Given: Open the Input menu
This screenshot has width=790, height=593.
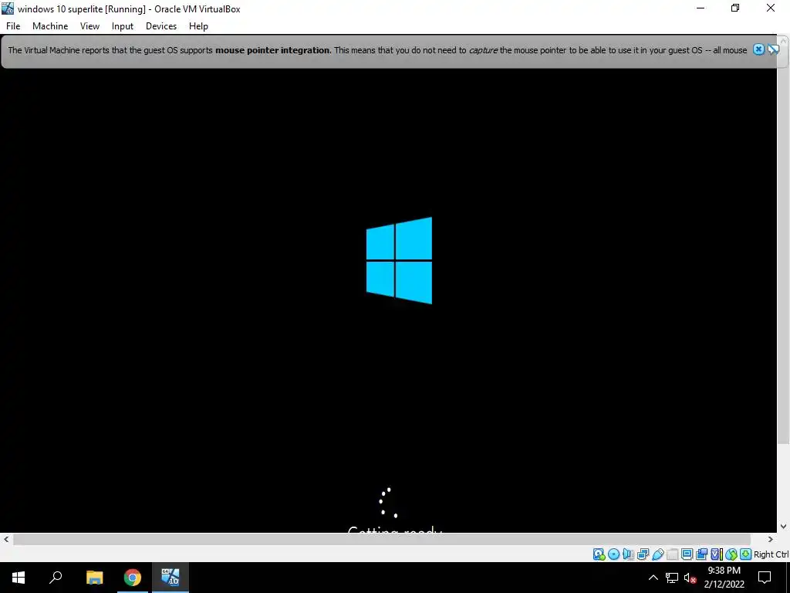Looking at the screenshot, I should coord(123,26).
